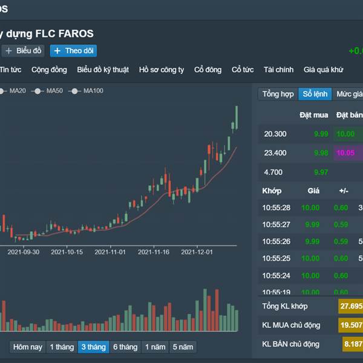363x363 pixels.
Task: Click bid volume 20.300
Action: 275,134
